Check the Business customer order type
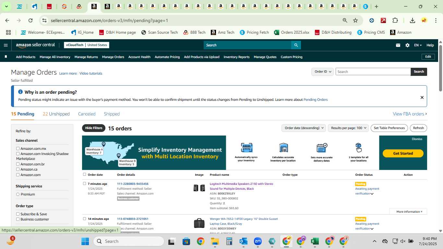This screenshot has width=443, height=249. 18,219
